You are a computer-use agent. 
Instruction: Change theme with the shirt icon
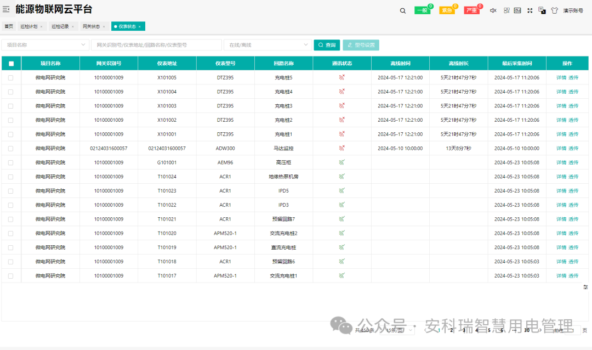point(554,10)
